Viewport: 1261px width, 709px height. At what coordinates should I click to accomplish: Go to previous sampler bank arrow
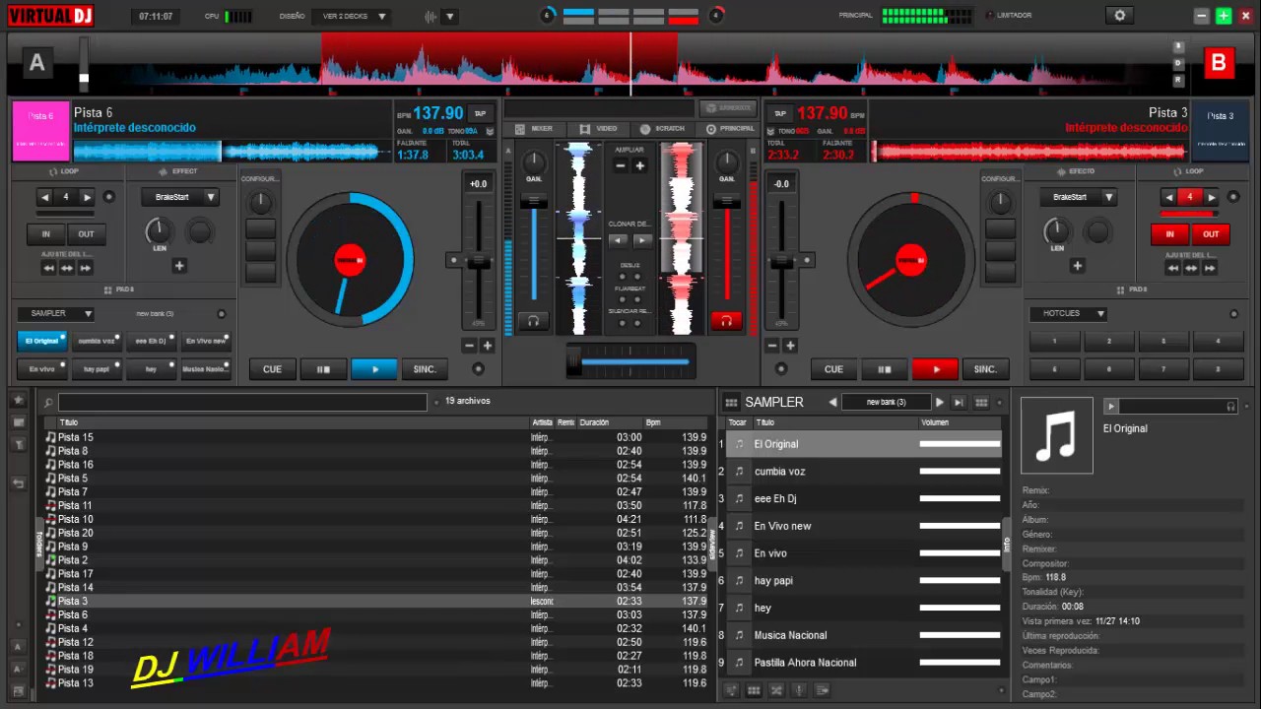[832, 402]
